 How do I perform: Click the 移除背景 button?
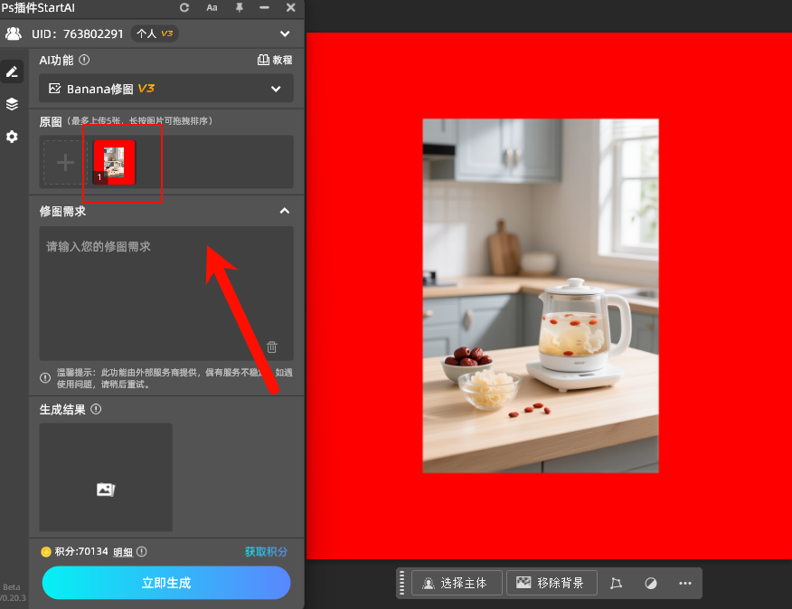click(552, 584)
